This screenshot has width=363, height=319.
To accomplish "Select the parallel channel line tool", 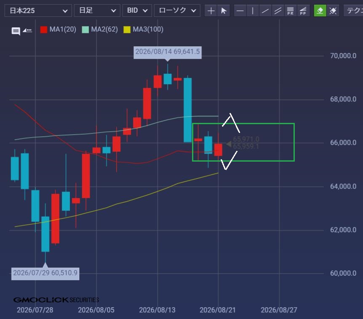I will [x=278, y=11].
